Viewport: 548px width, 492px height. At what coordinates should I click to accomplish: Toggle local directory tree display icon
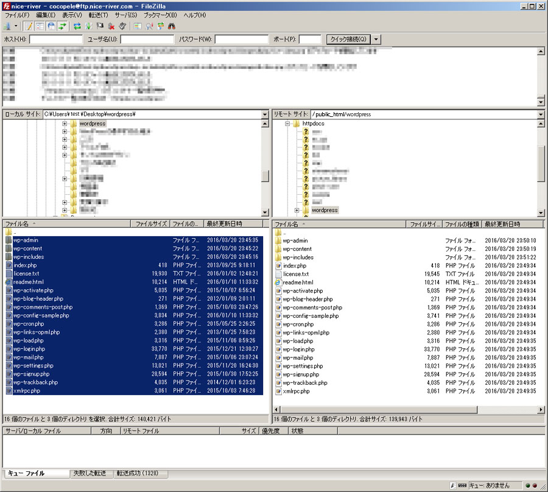coord(40,26)
